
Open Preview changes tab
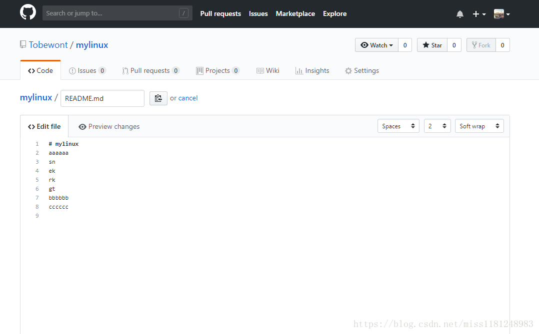[109, 126]
